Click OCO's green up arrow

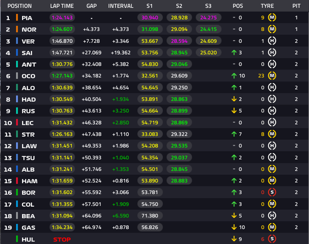click(234, 76)
